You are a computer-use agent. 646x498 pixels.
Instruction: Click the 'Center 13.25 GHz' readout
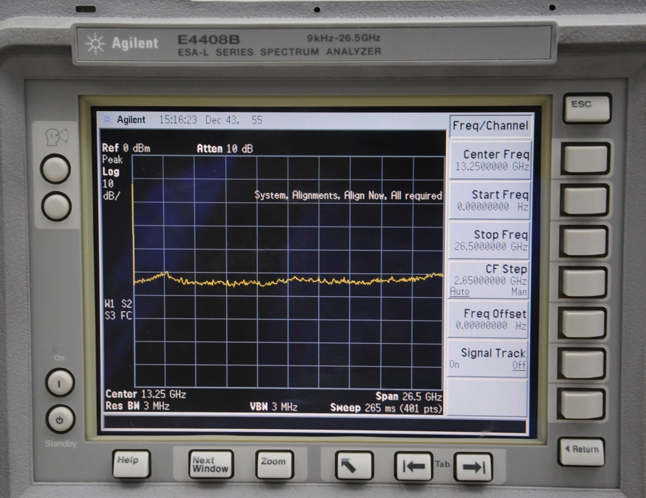[146, 394]
